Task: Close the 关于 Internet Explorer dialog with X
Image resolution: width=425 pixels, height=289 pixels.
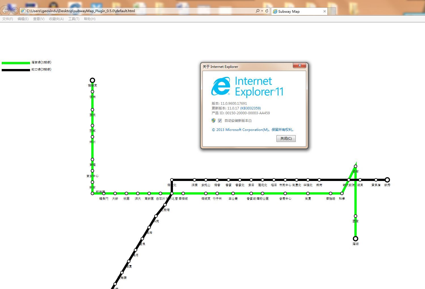Action: click(299, 66)
